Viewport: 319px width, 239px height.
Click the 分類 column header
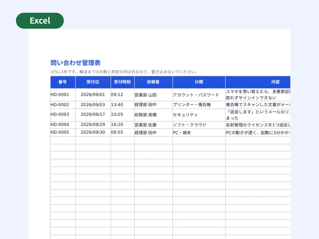(199, 82)
